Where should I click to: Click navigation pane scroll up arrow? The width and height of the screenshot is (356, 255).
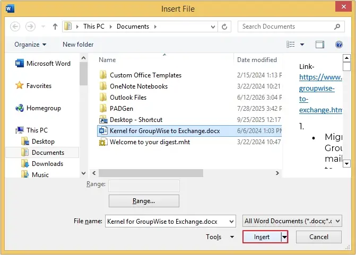coord(83,58)
